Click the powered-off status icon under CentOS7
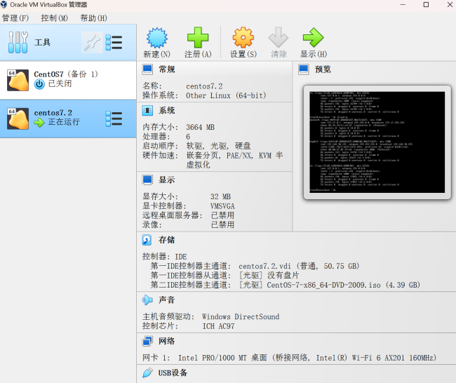 pyautogui.click(x=39, y=84)
